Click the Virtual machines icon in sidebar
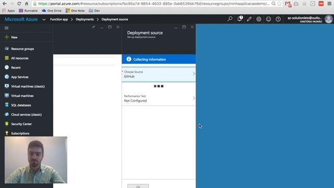This screenshot has height=188, width=334. tap(7, 96)
